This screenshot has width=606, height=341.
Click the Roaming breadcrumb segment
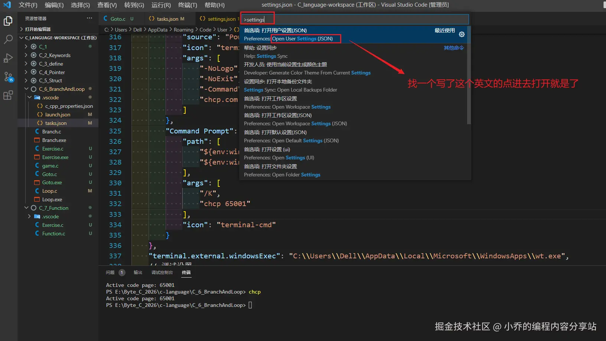(x=183, y=30)
